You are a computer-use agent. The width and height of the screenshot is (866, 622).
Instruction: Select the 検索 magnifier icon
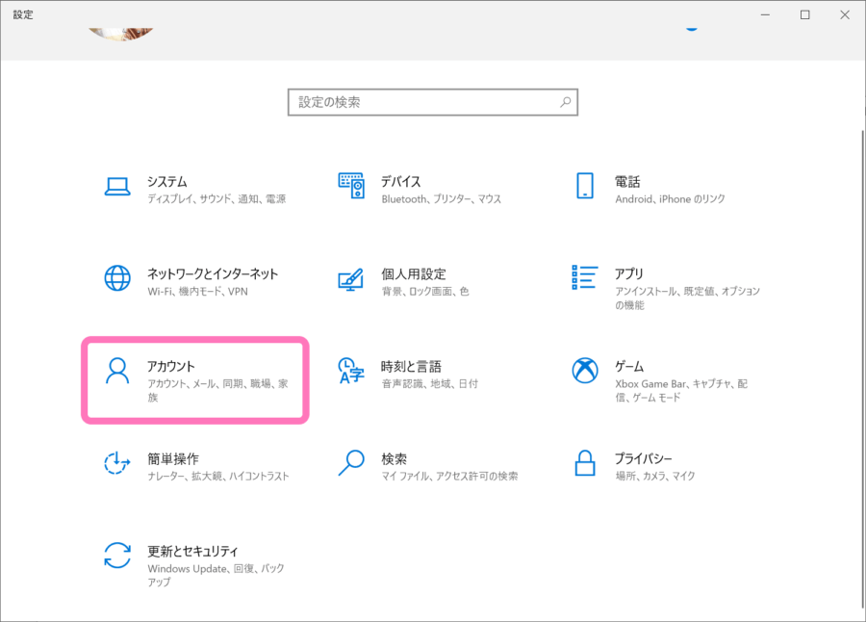point(352,466)
